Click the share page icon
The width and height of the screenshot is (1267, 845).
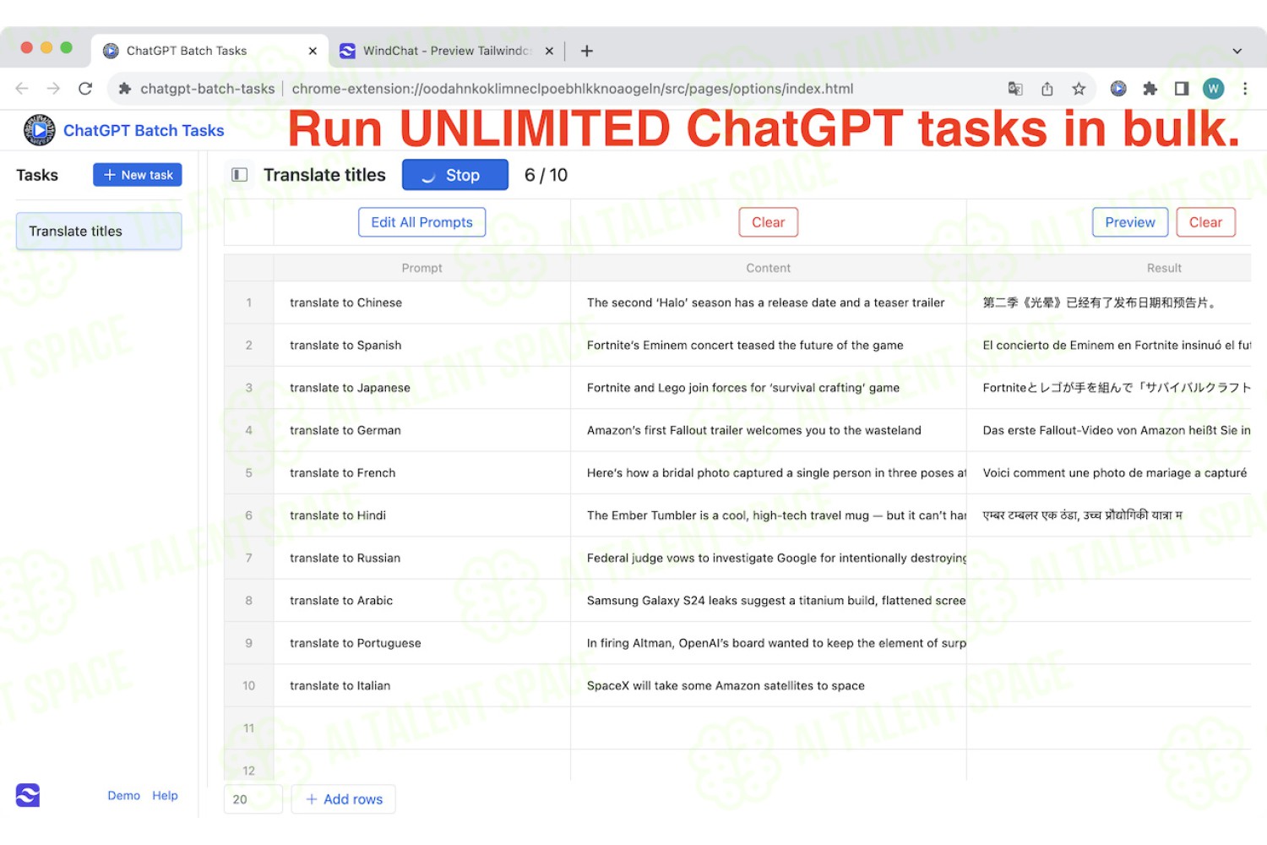coord(1047,89)
